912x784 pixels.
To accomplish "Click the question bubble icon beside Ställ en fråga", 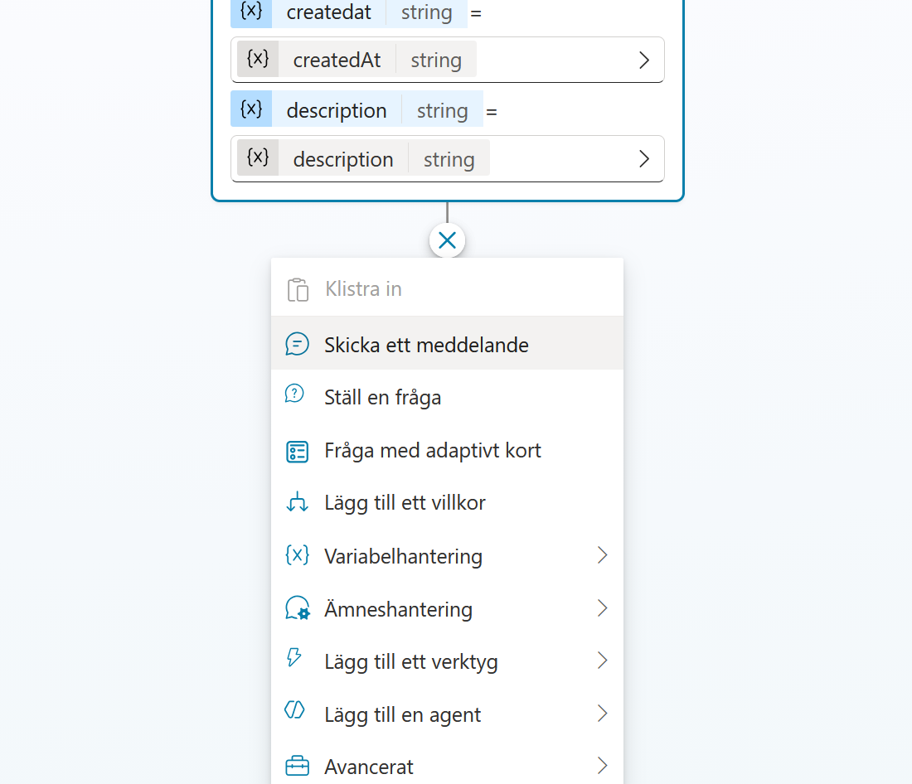I will tap(294, 394).
